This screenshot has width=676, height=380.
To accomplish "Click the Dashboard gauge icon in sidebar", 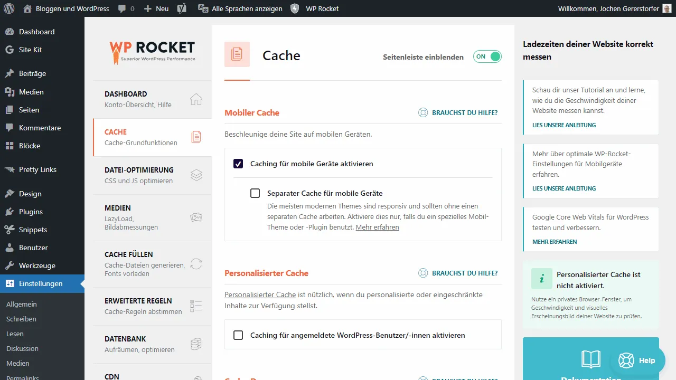I will pos(10,32).
